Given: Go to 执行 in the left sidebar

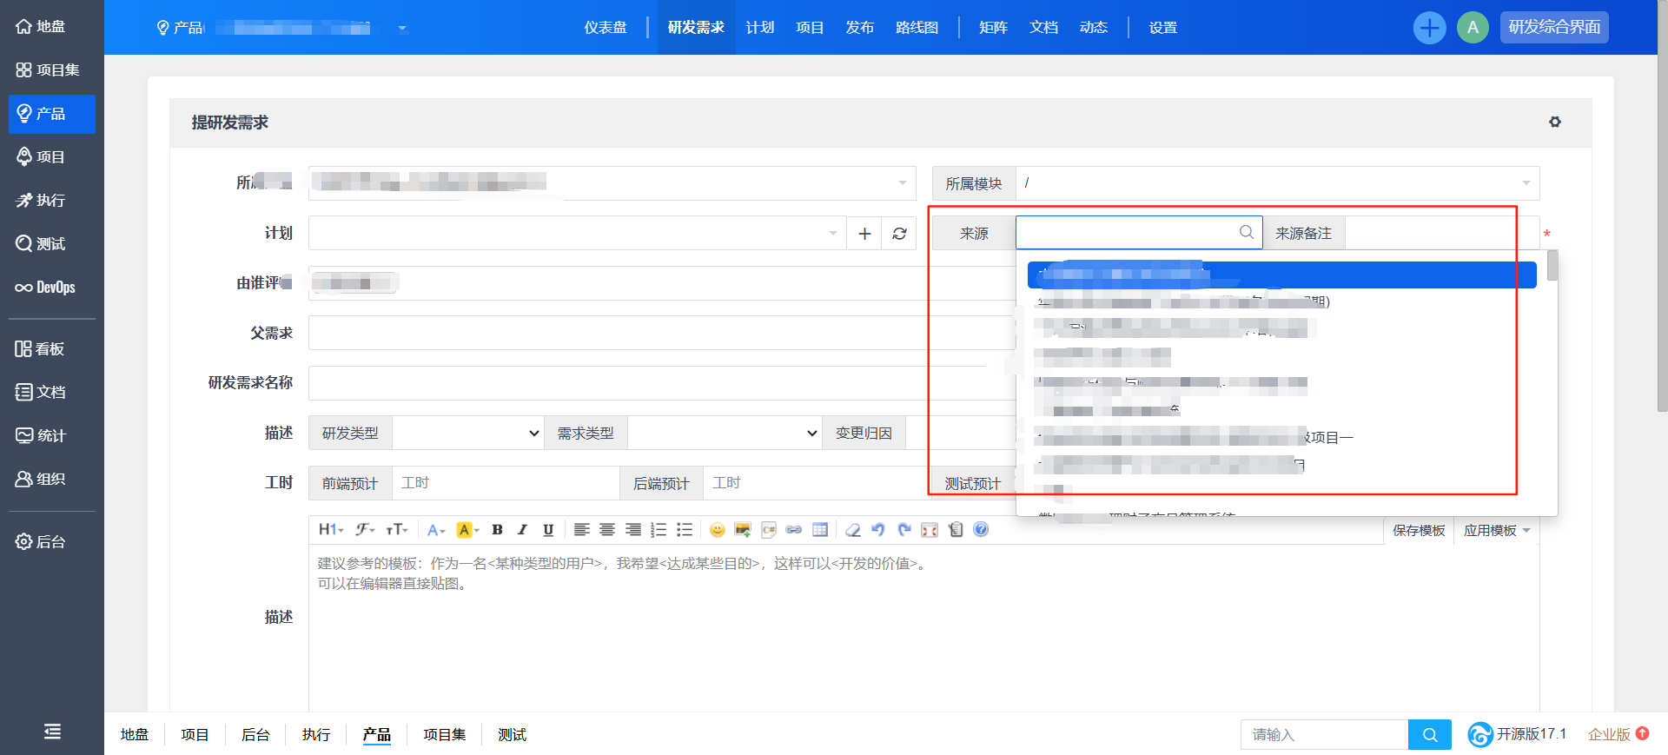Looking at the screenshot, I should [x=41, y=201].
